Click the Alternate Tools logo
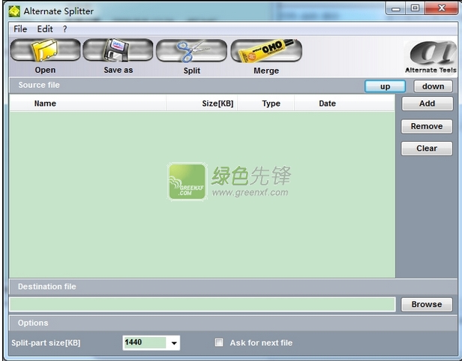462x361 pixels. pyautogui.click(x=430, y=57)
